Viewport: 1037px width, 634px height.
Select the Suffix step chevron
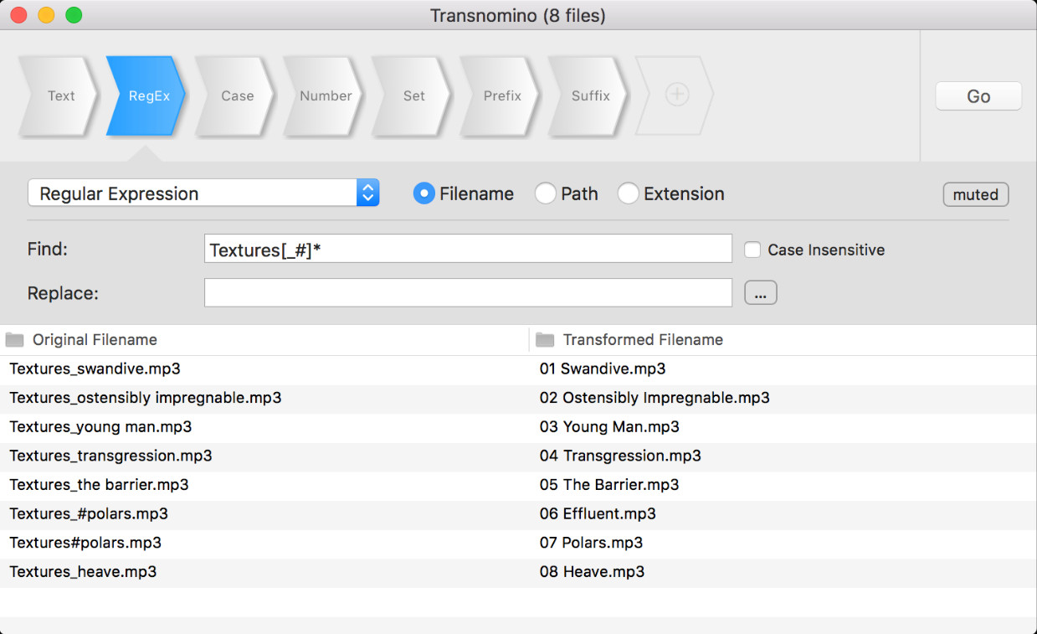590,95
